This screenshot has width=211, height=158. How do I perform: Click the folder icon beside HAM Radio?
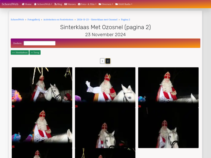(117, 4)
